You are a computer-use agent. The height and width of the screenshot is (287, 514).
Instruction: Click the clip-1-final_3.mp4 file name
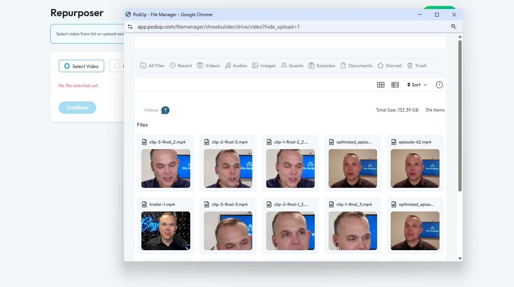coord(354,204)
